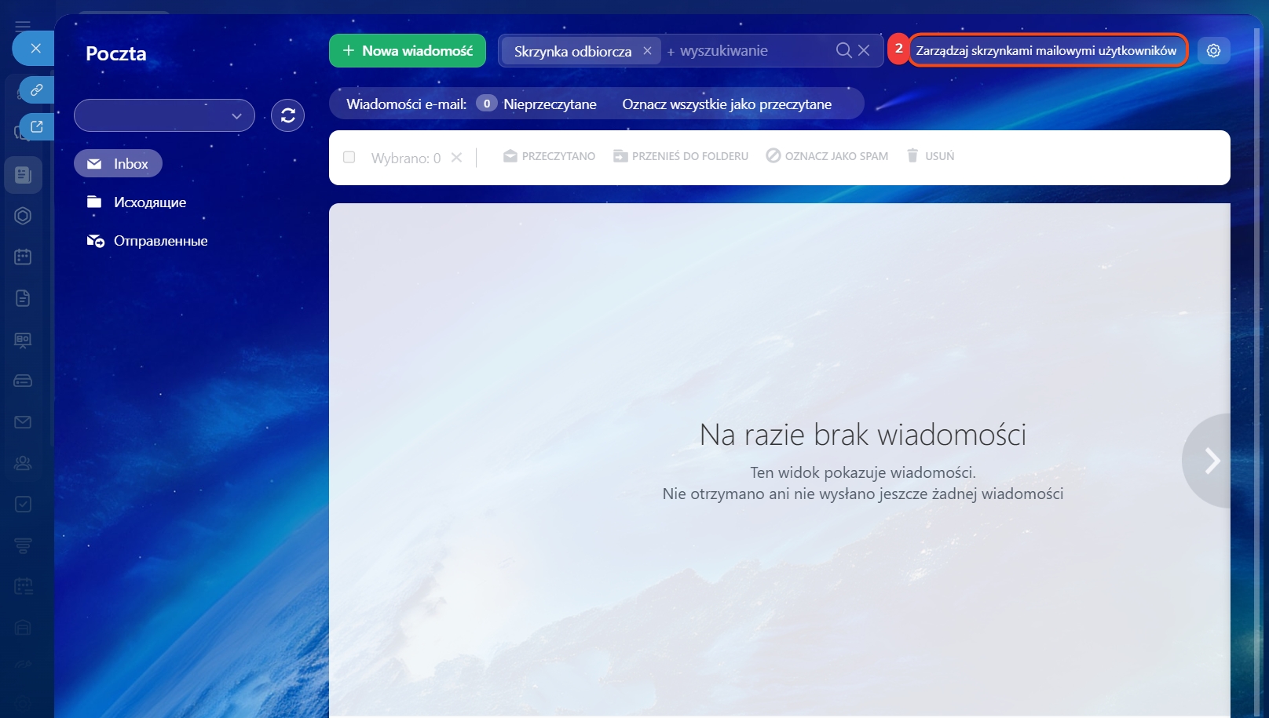Click the copy link icon button
The image size is (1269, 718).
point(36,90)
